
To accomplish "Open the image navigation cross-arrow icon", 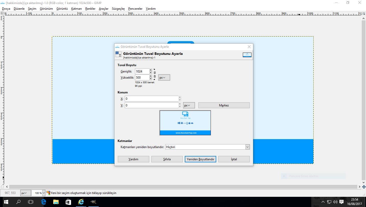I will (364, 187).
